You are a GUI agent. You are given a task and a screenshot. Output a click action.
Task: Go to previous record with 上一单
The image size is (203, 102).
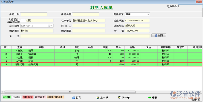click(x=103, y=98)
